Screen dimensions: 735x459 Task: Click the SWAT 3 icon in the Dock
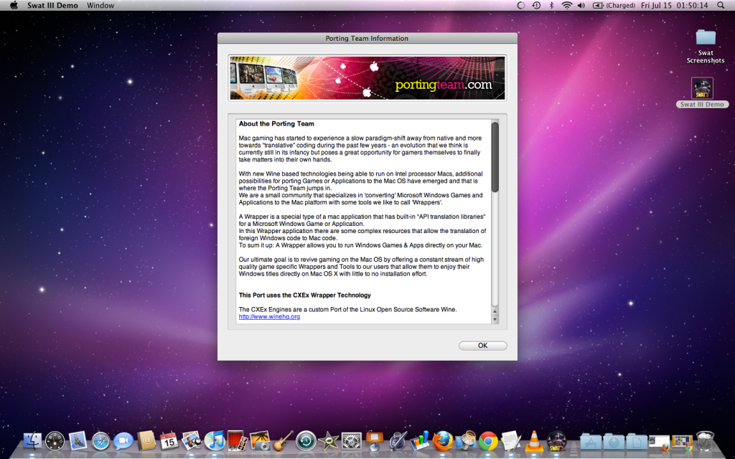(x=556, y=441)
